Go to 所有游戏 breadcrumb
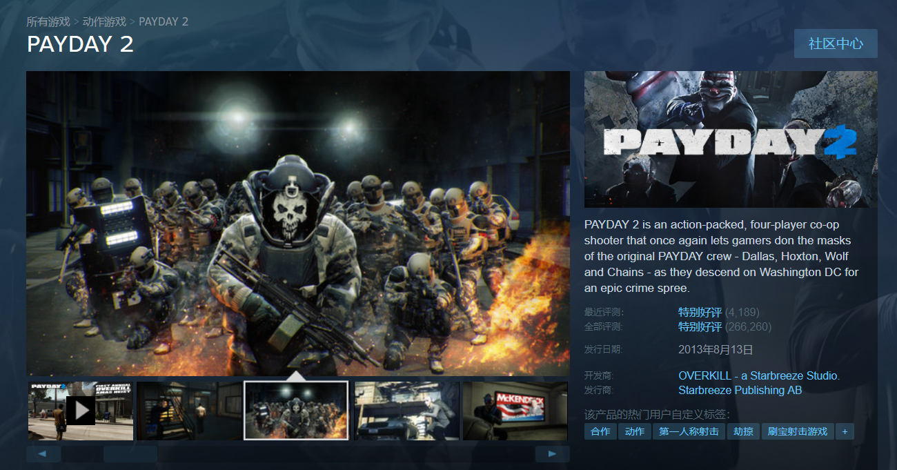Viewport: 897px width, 470px height. pos(48,21)
